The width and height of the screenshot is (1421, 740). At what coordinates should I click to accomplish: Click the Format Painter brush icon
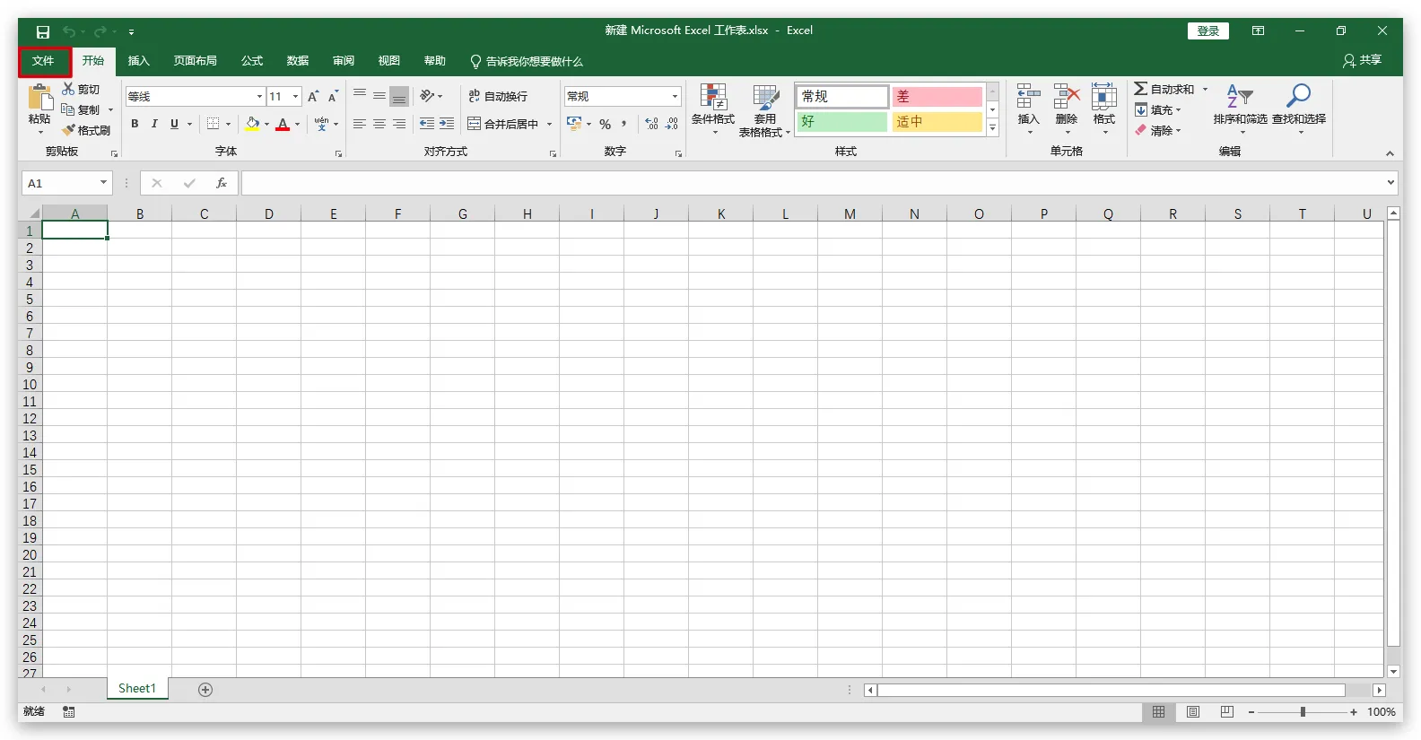pyautogui.click(x=69, y=131)
